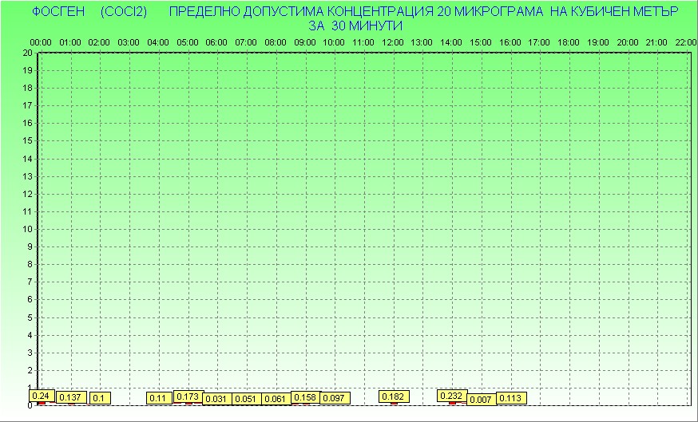
Task: Select the 0.182 data label
Action: (394, 396)
